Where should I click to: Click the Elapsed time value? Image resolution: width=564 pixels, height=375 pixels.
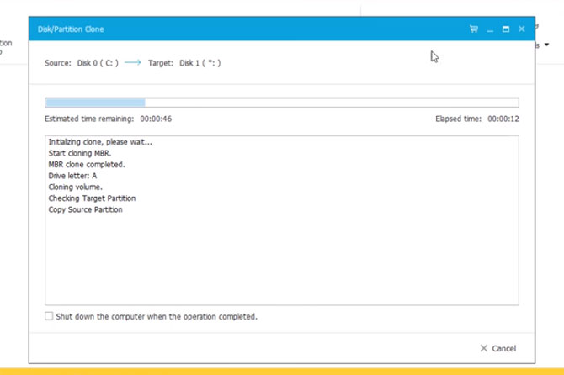[503, 119]
